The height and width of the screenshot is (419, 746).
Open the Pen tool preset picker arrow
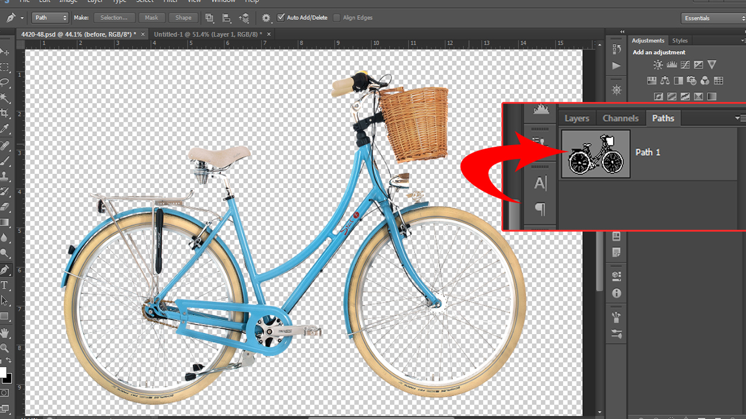click(22, 18)
